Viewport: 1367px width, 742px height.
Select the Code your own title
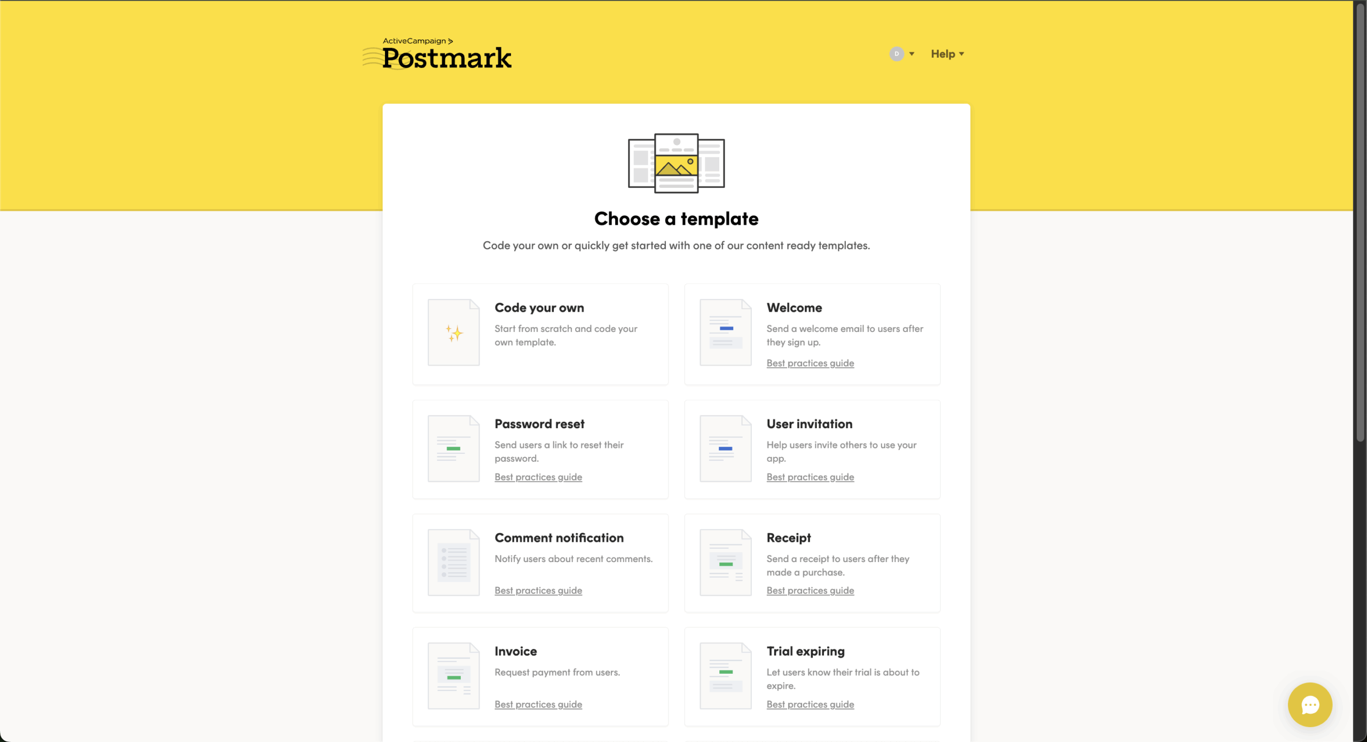coord(539,308)
